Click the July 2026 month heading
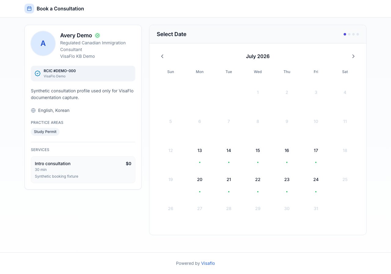The width and height of the screenshot is (391, 274). pyautogui.click(x=258, y=56)
